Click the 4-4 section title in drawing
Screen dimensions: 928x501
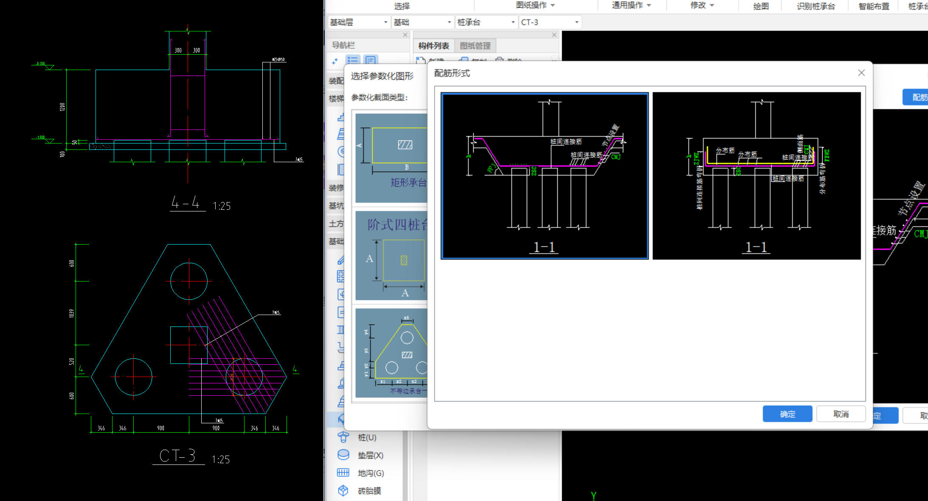(x=186, y=203)
